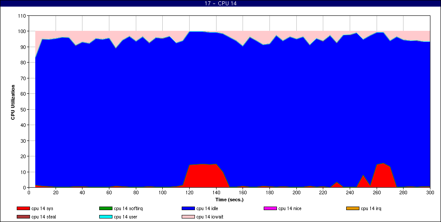Select the 'cpu 14 idle' legend label
The height and width of the screenshot is (222, 441).
pyautogui.click(x=207, y=208)
